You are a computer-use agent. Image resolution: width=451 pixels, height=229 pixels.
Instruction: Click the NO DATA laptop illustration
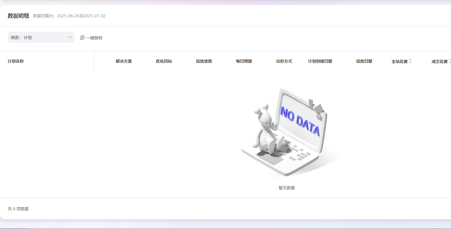coord(286,133)
